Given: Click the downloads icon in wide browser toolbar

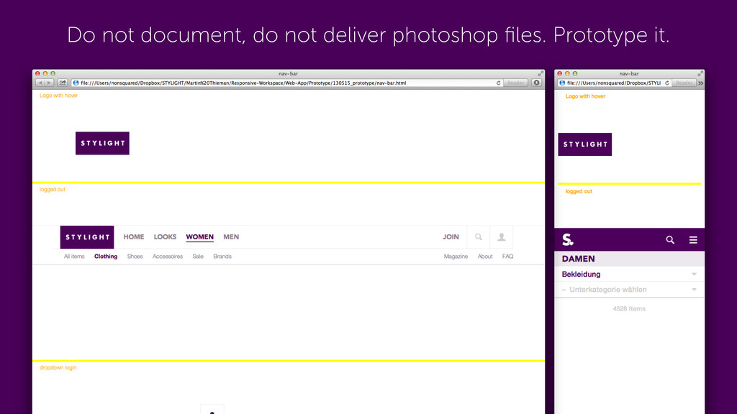Looking at the screenshot, I should [536, 83].
